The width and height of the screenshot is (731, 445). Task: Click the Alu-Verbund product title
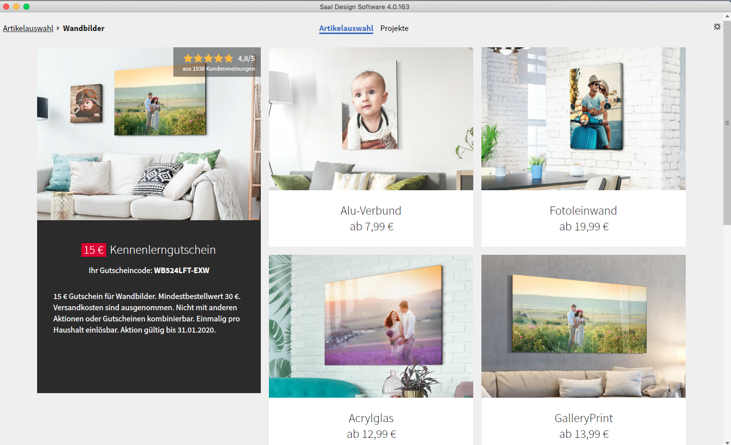(371, 211)
